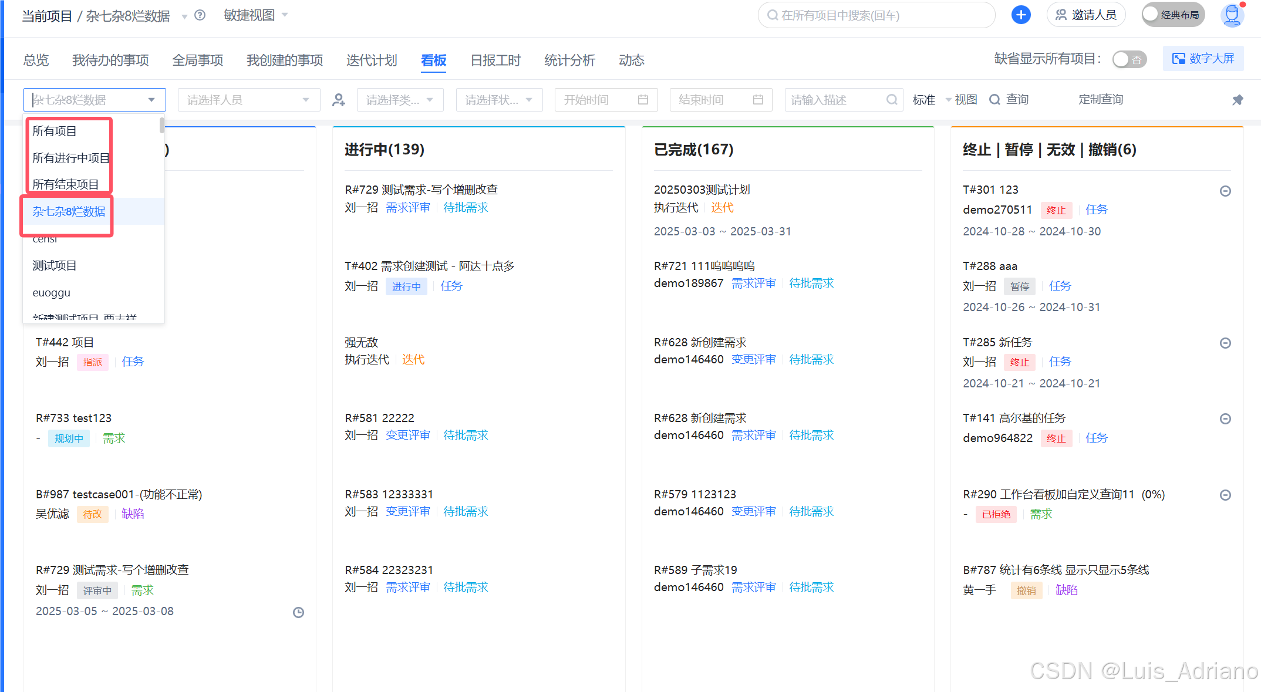Open the 请选择人员 dropdown
Viewport: 1261px width, 692px height.
coord(248,100)
